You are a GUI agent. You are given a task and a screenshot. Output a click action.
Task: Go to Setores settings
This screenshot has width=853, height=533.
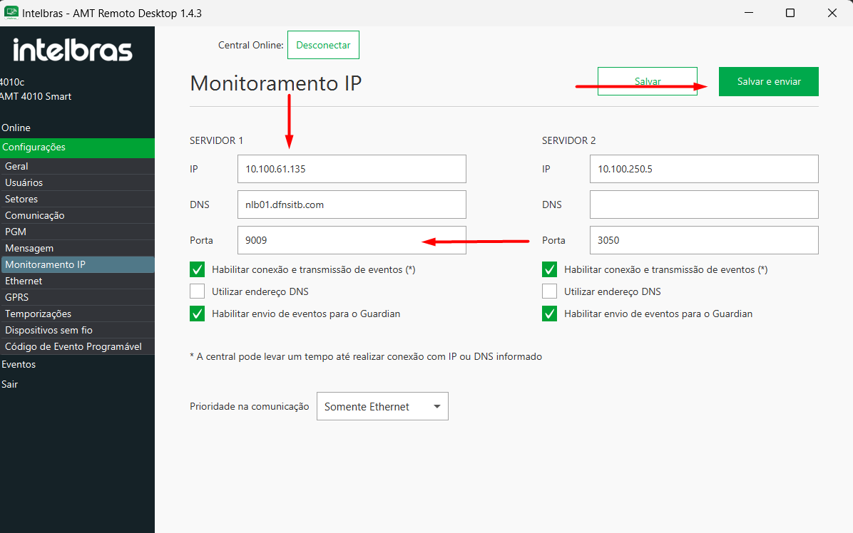[77, 199]
